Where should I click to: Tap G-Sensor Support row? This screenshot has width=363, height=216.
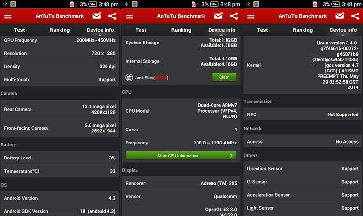tap(303, 182)
